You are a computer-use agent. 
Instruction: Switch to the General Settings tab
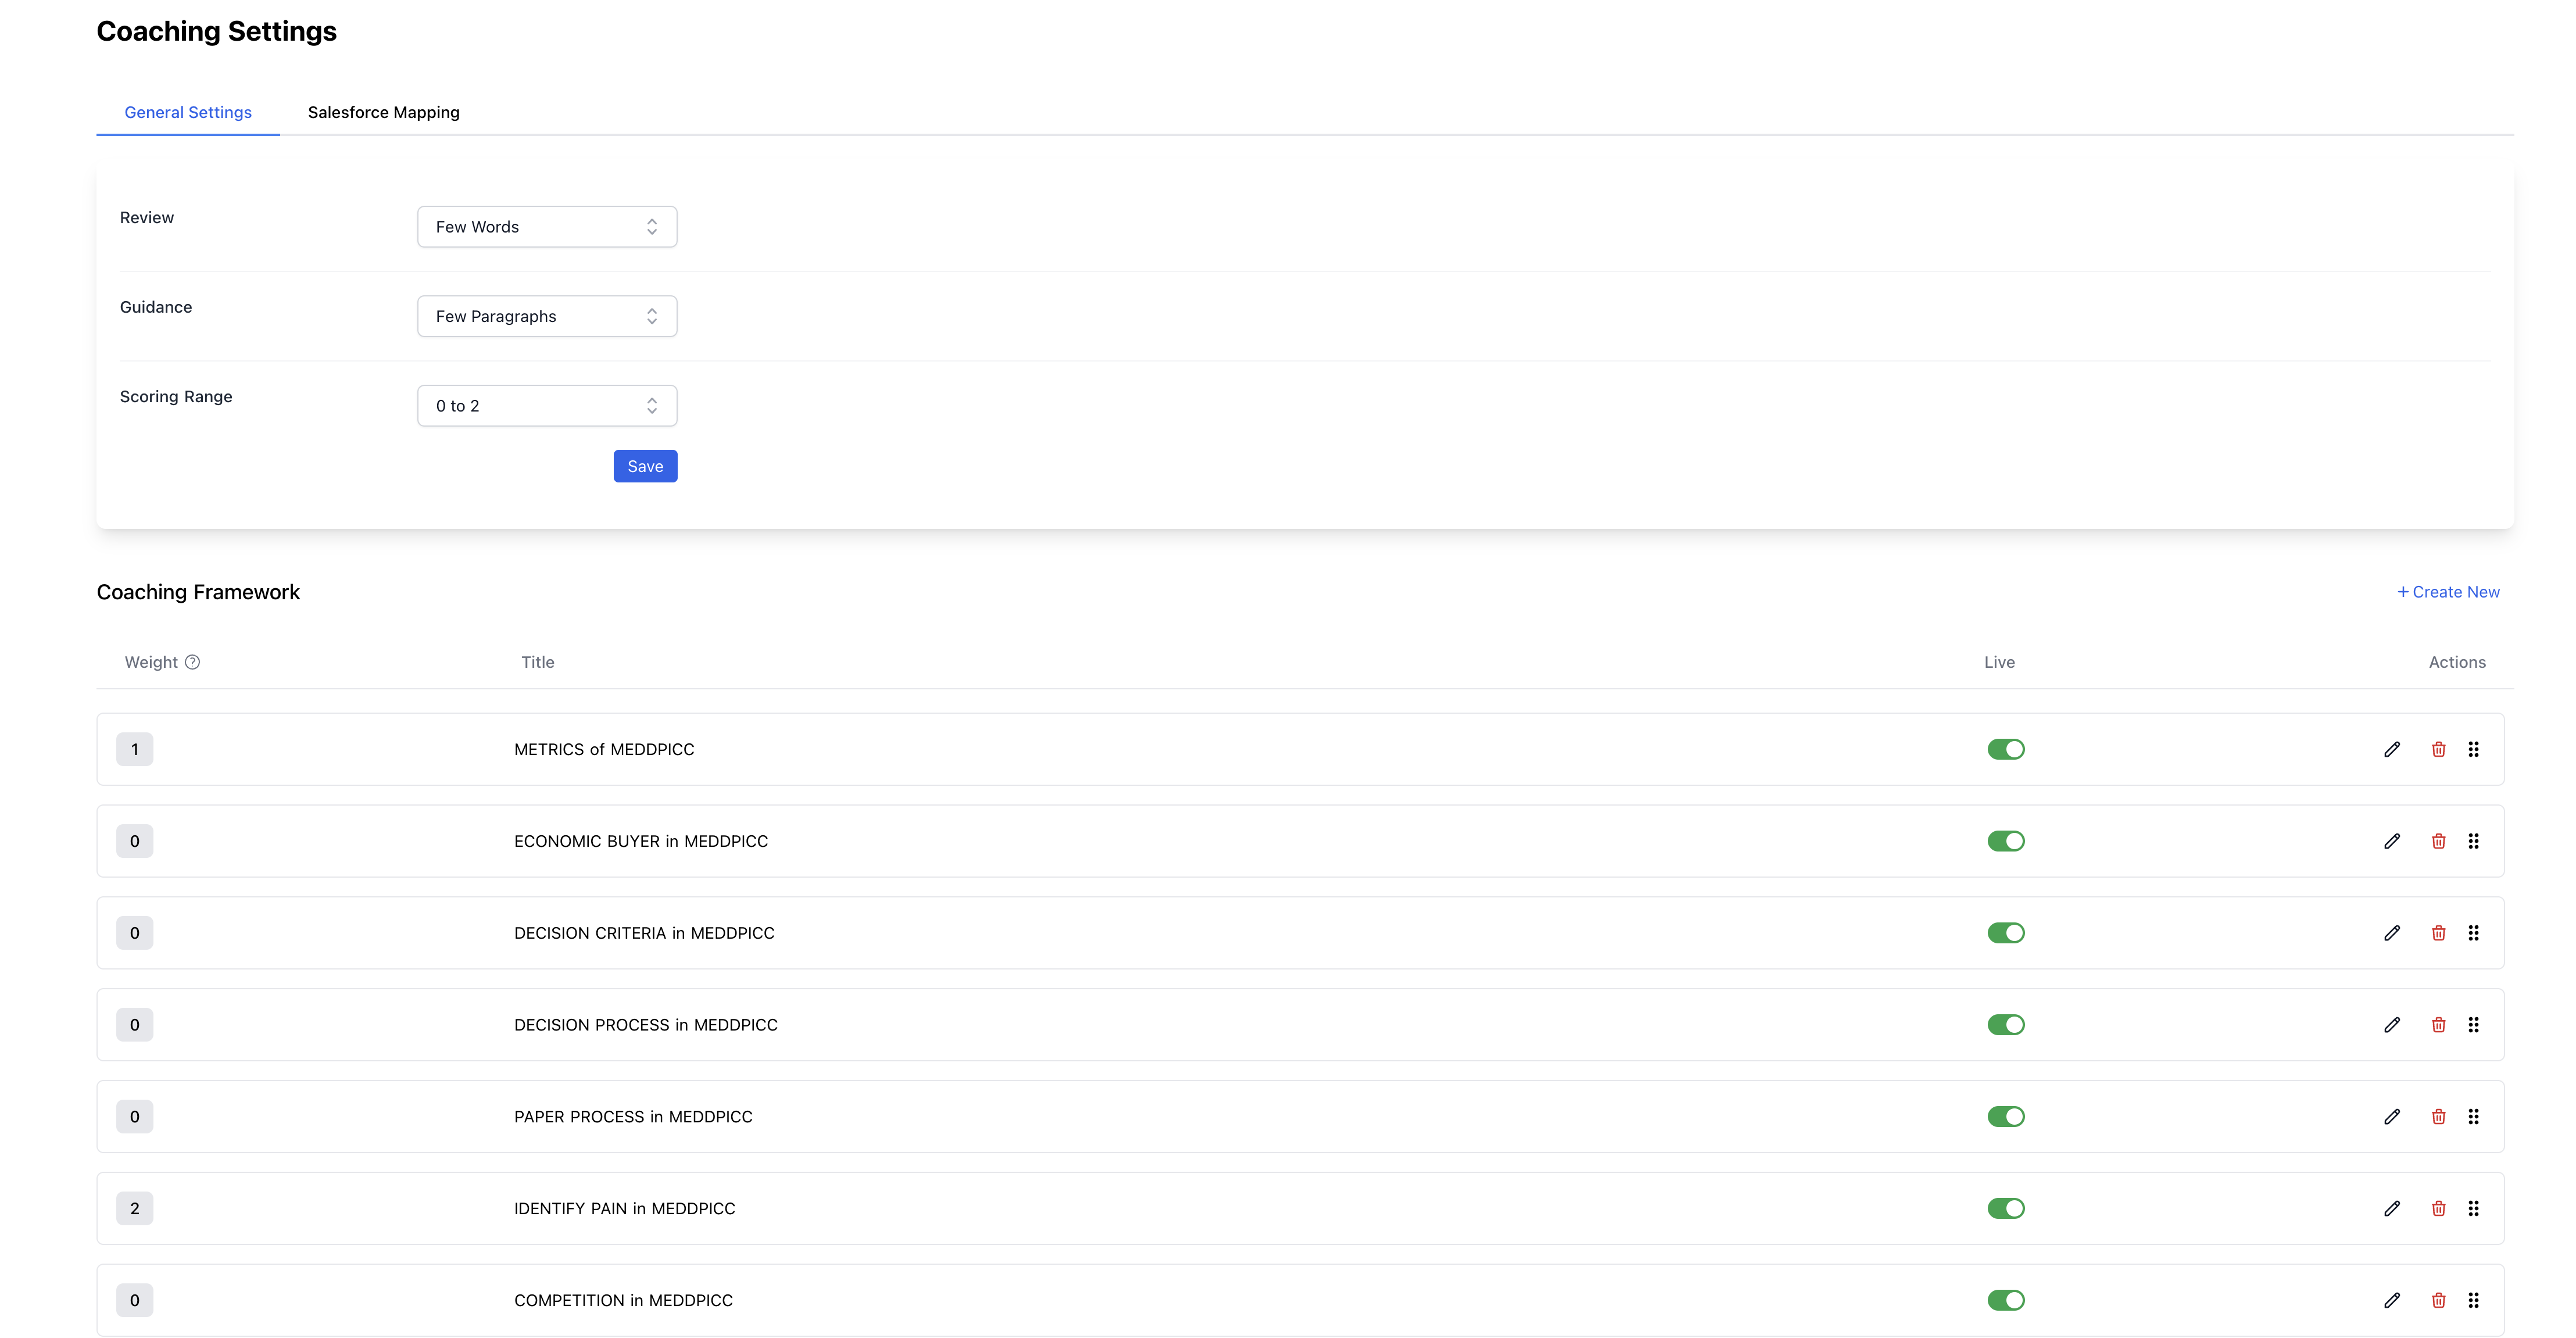coord(188,112)
